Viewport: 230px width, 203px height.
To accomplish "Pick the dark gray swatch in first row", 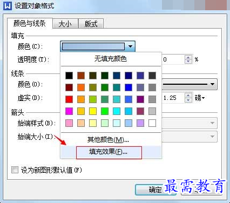I will [x=152, y=76].
